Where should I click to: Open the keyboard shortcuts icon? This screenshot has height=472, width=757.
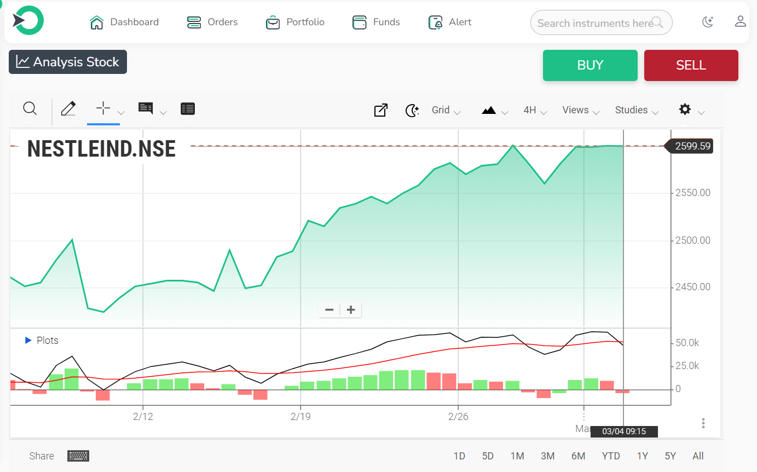click(78, 456)
